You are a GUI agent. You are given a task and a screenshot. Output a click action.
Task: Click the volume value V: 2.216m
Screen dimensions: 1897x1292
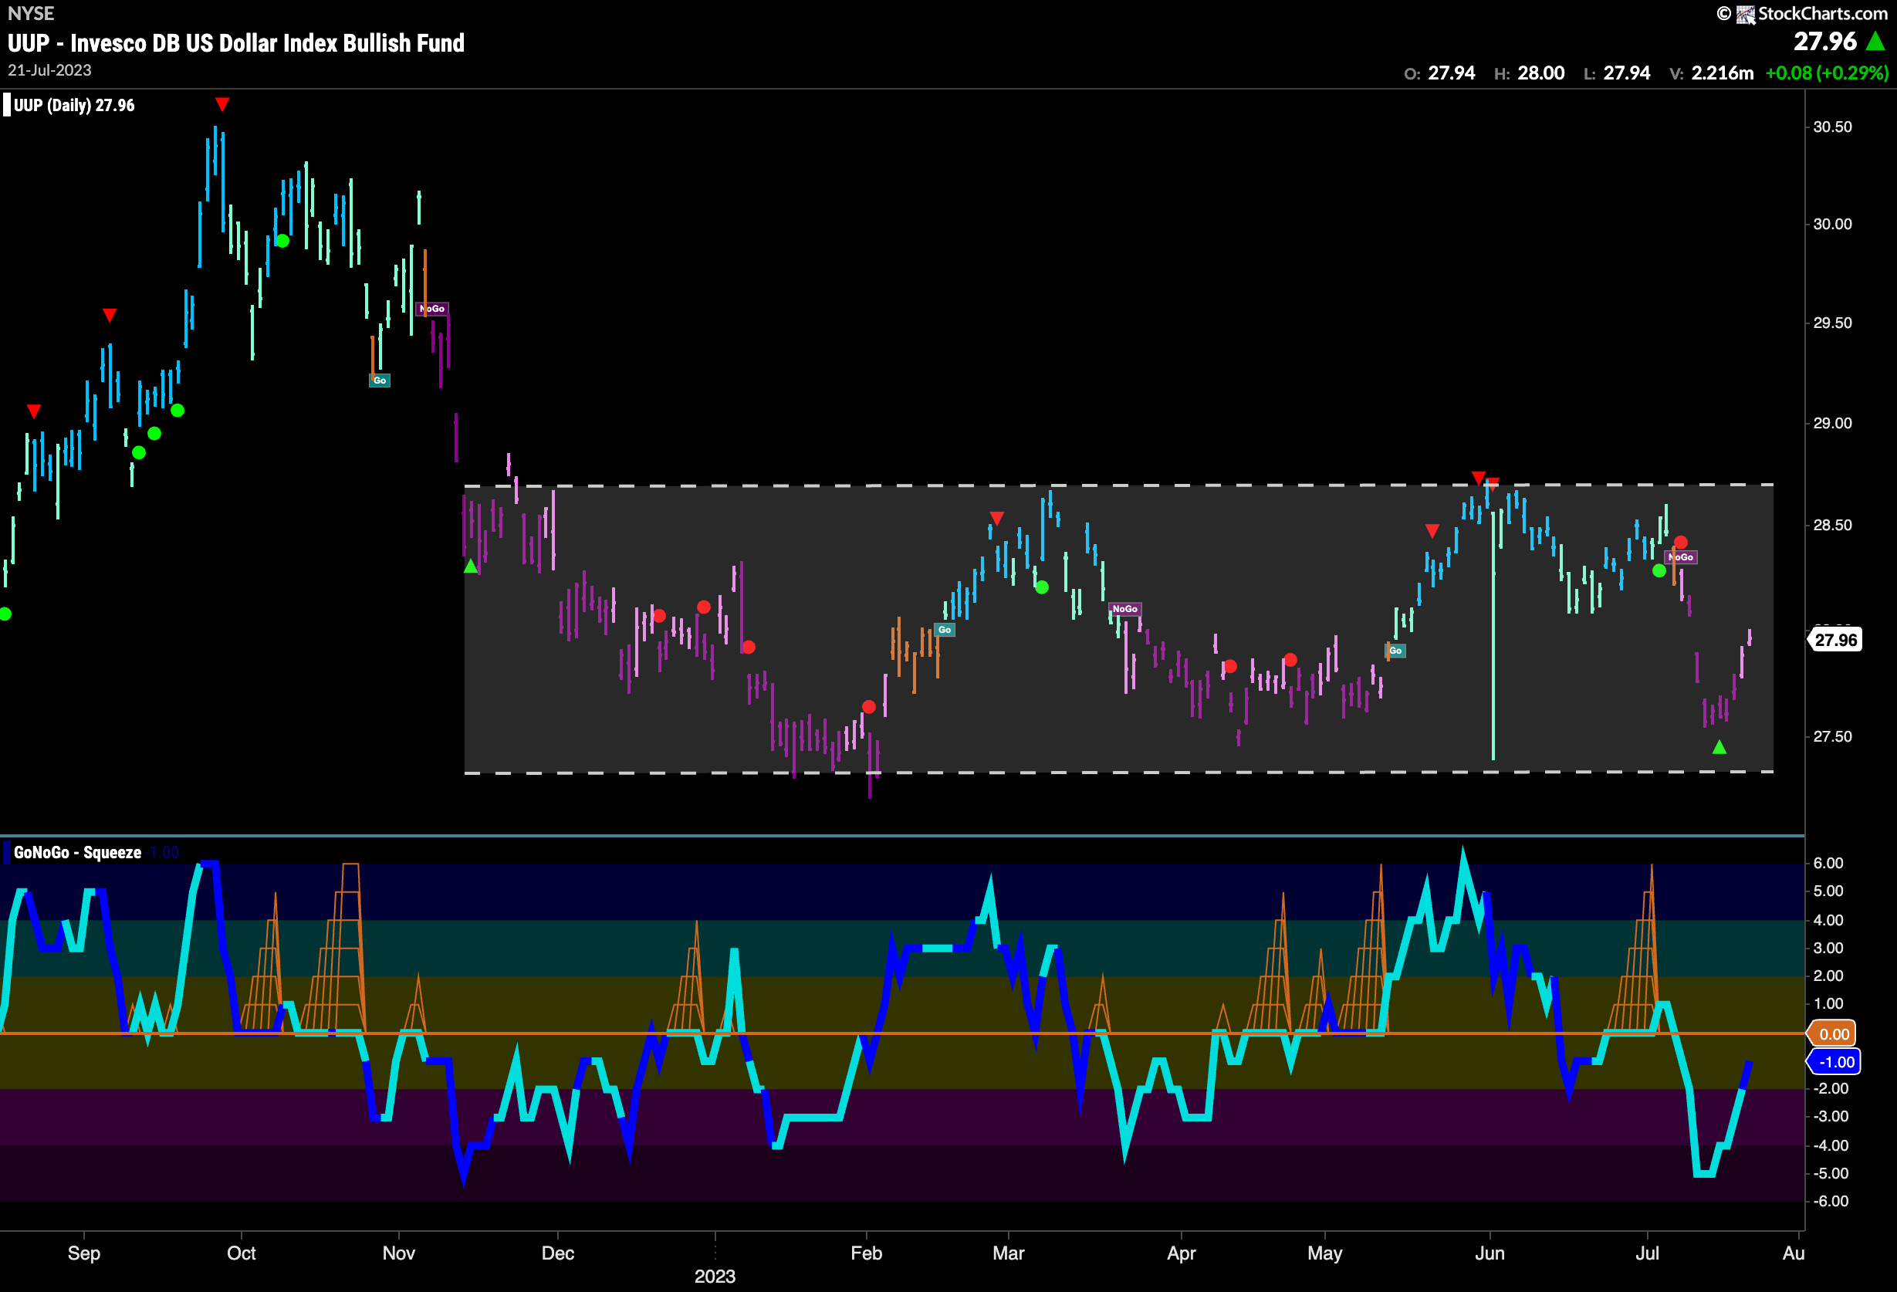tap(1712, 73)
